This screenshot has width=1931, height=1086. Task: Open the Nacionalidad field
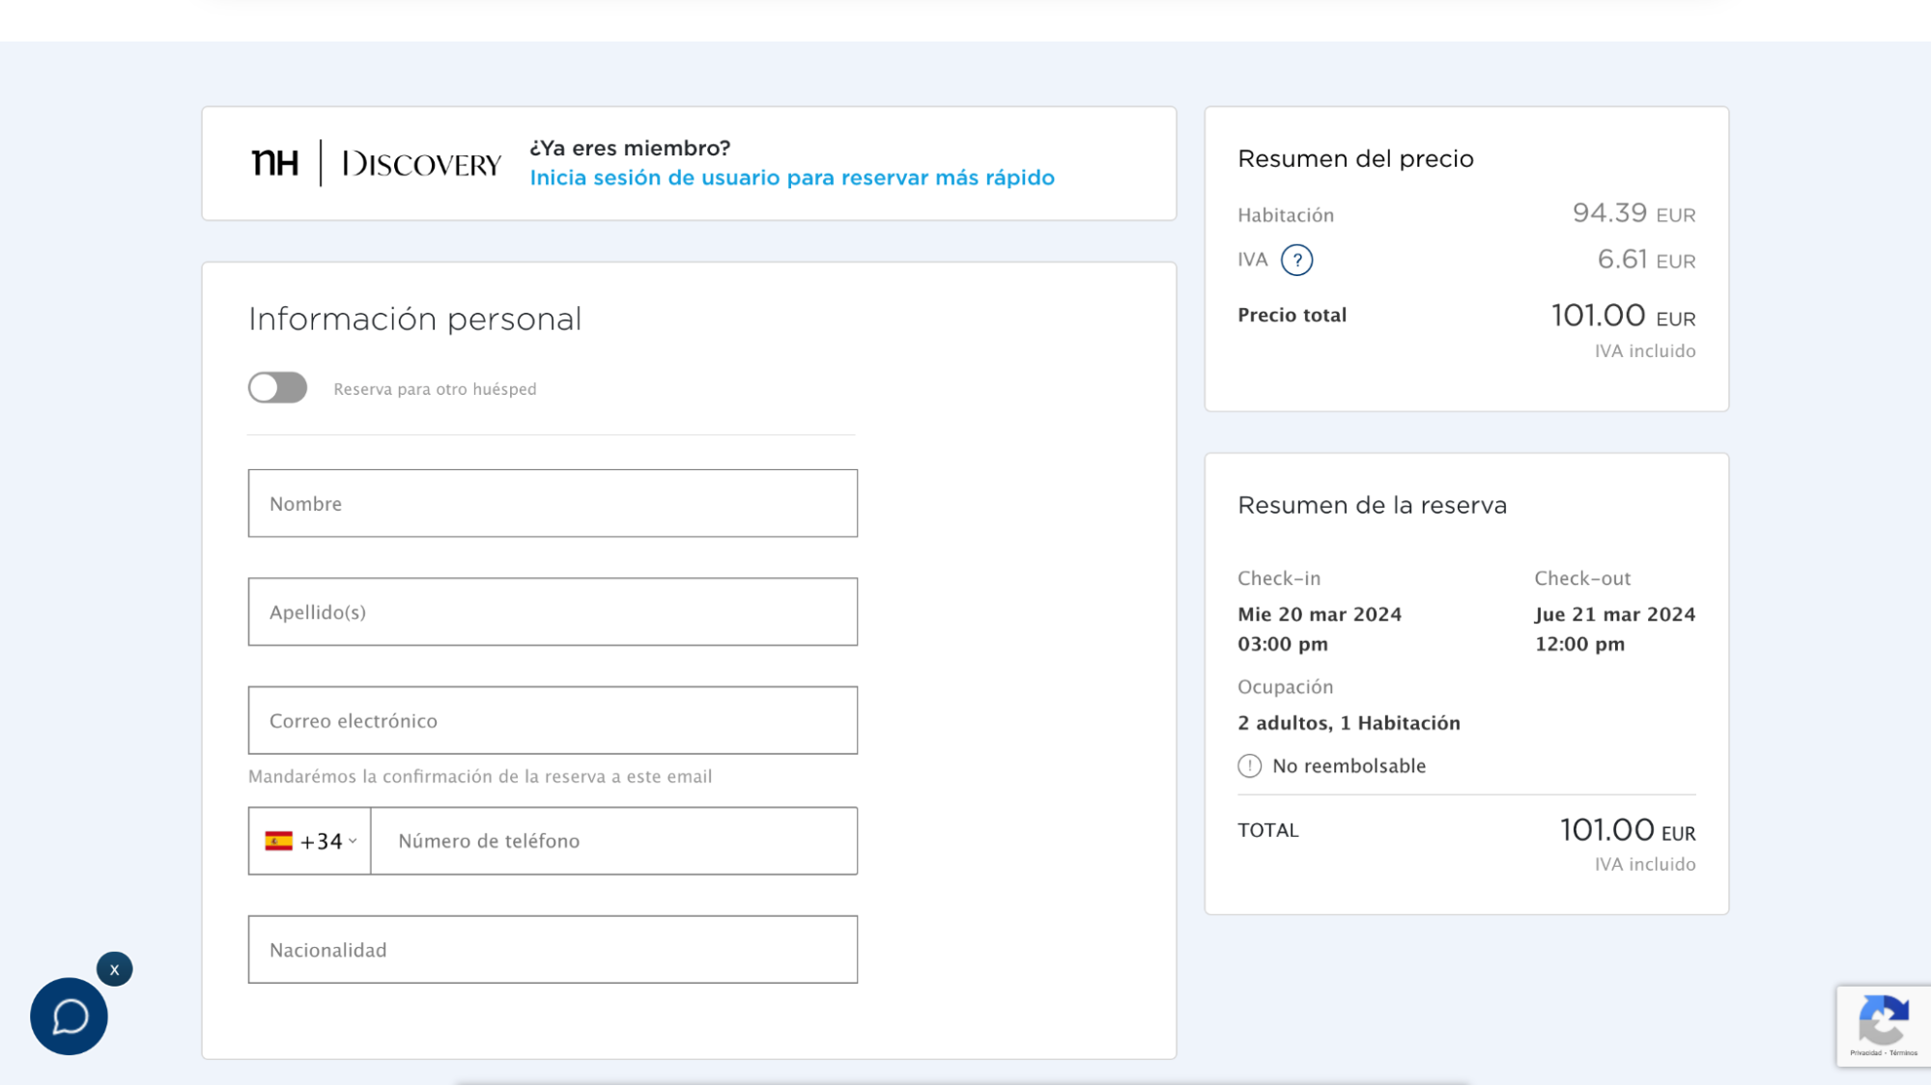tap(553, 950)
